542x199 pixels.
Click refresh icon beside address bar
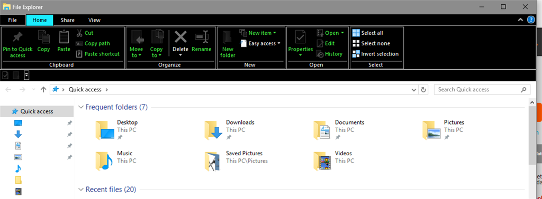pyautogui.click(x=423, y=90)
